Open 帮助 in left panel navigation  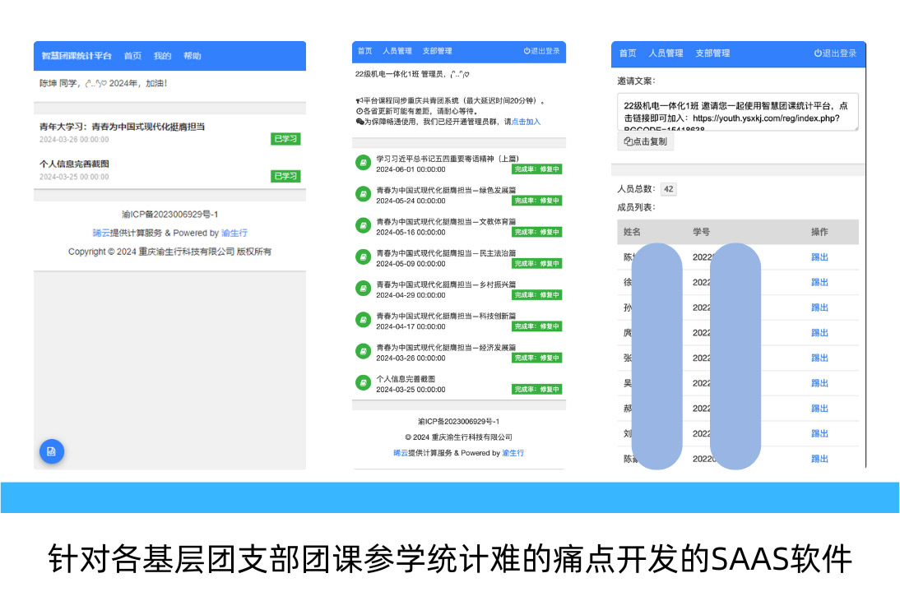click(193, 55)
